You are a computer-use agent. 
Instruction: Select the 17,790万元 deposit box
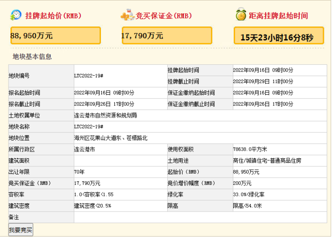click(x=167, y=35)
